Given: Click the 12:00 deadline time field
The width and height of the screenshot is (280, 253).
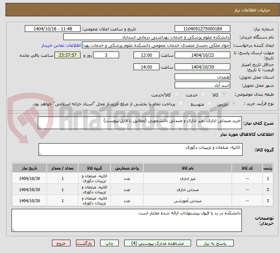Looking at the screenshot, I should (x=146, y=55).
